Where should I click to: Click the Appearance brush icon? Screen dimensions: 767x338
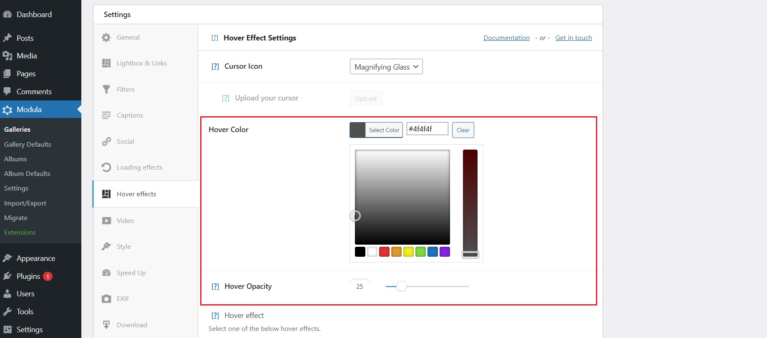[x=7, y=258]
